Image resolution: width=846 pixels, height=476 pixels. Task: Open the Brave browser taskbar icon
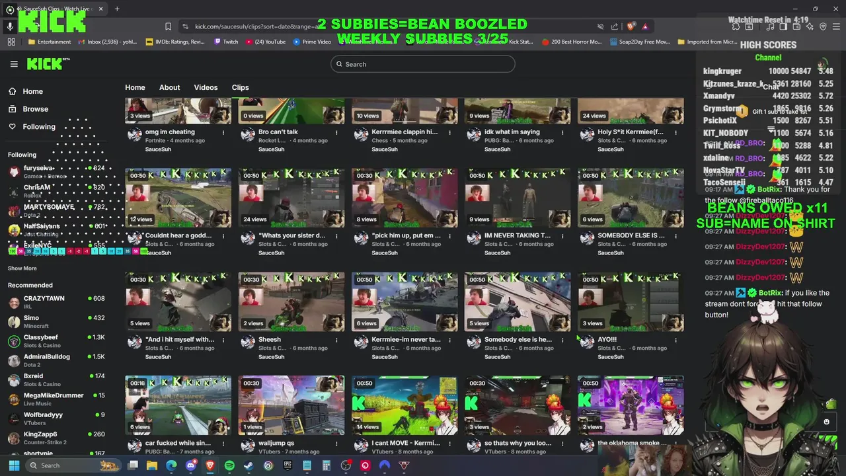[x=210, y=465]
